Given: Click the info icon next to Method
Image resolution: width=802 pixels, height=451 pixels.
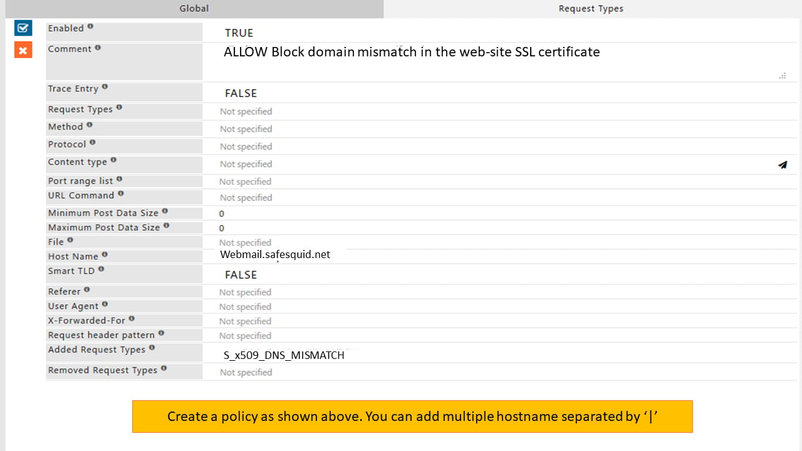Looking at the screenshot, I should 90,125.
